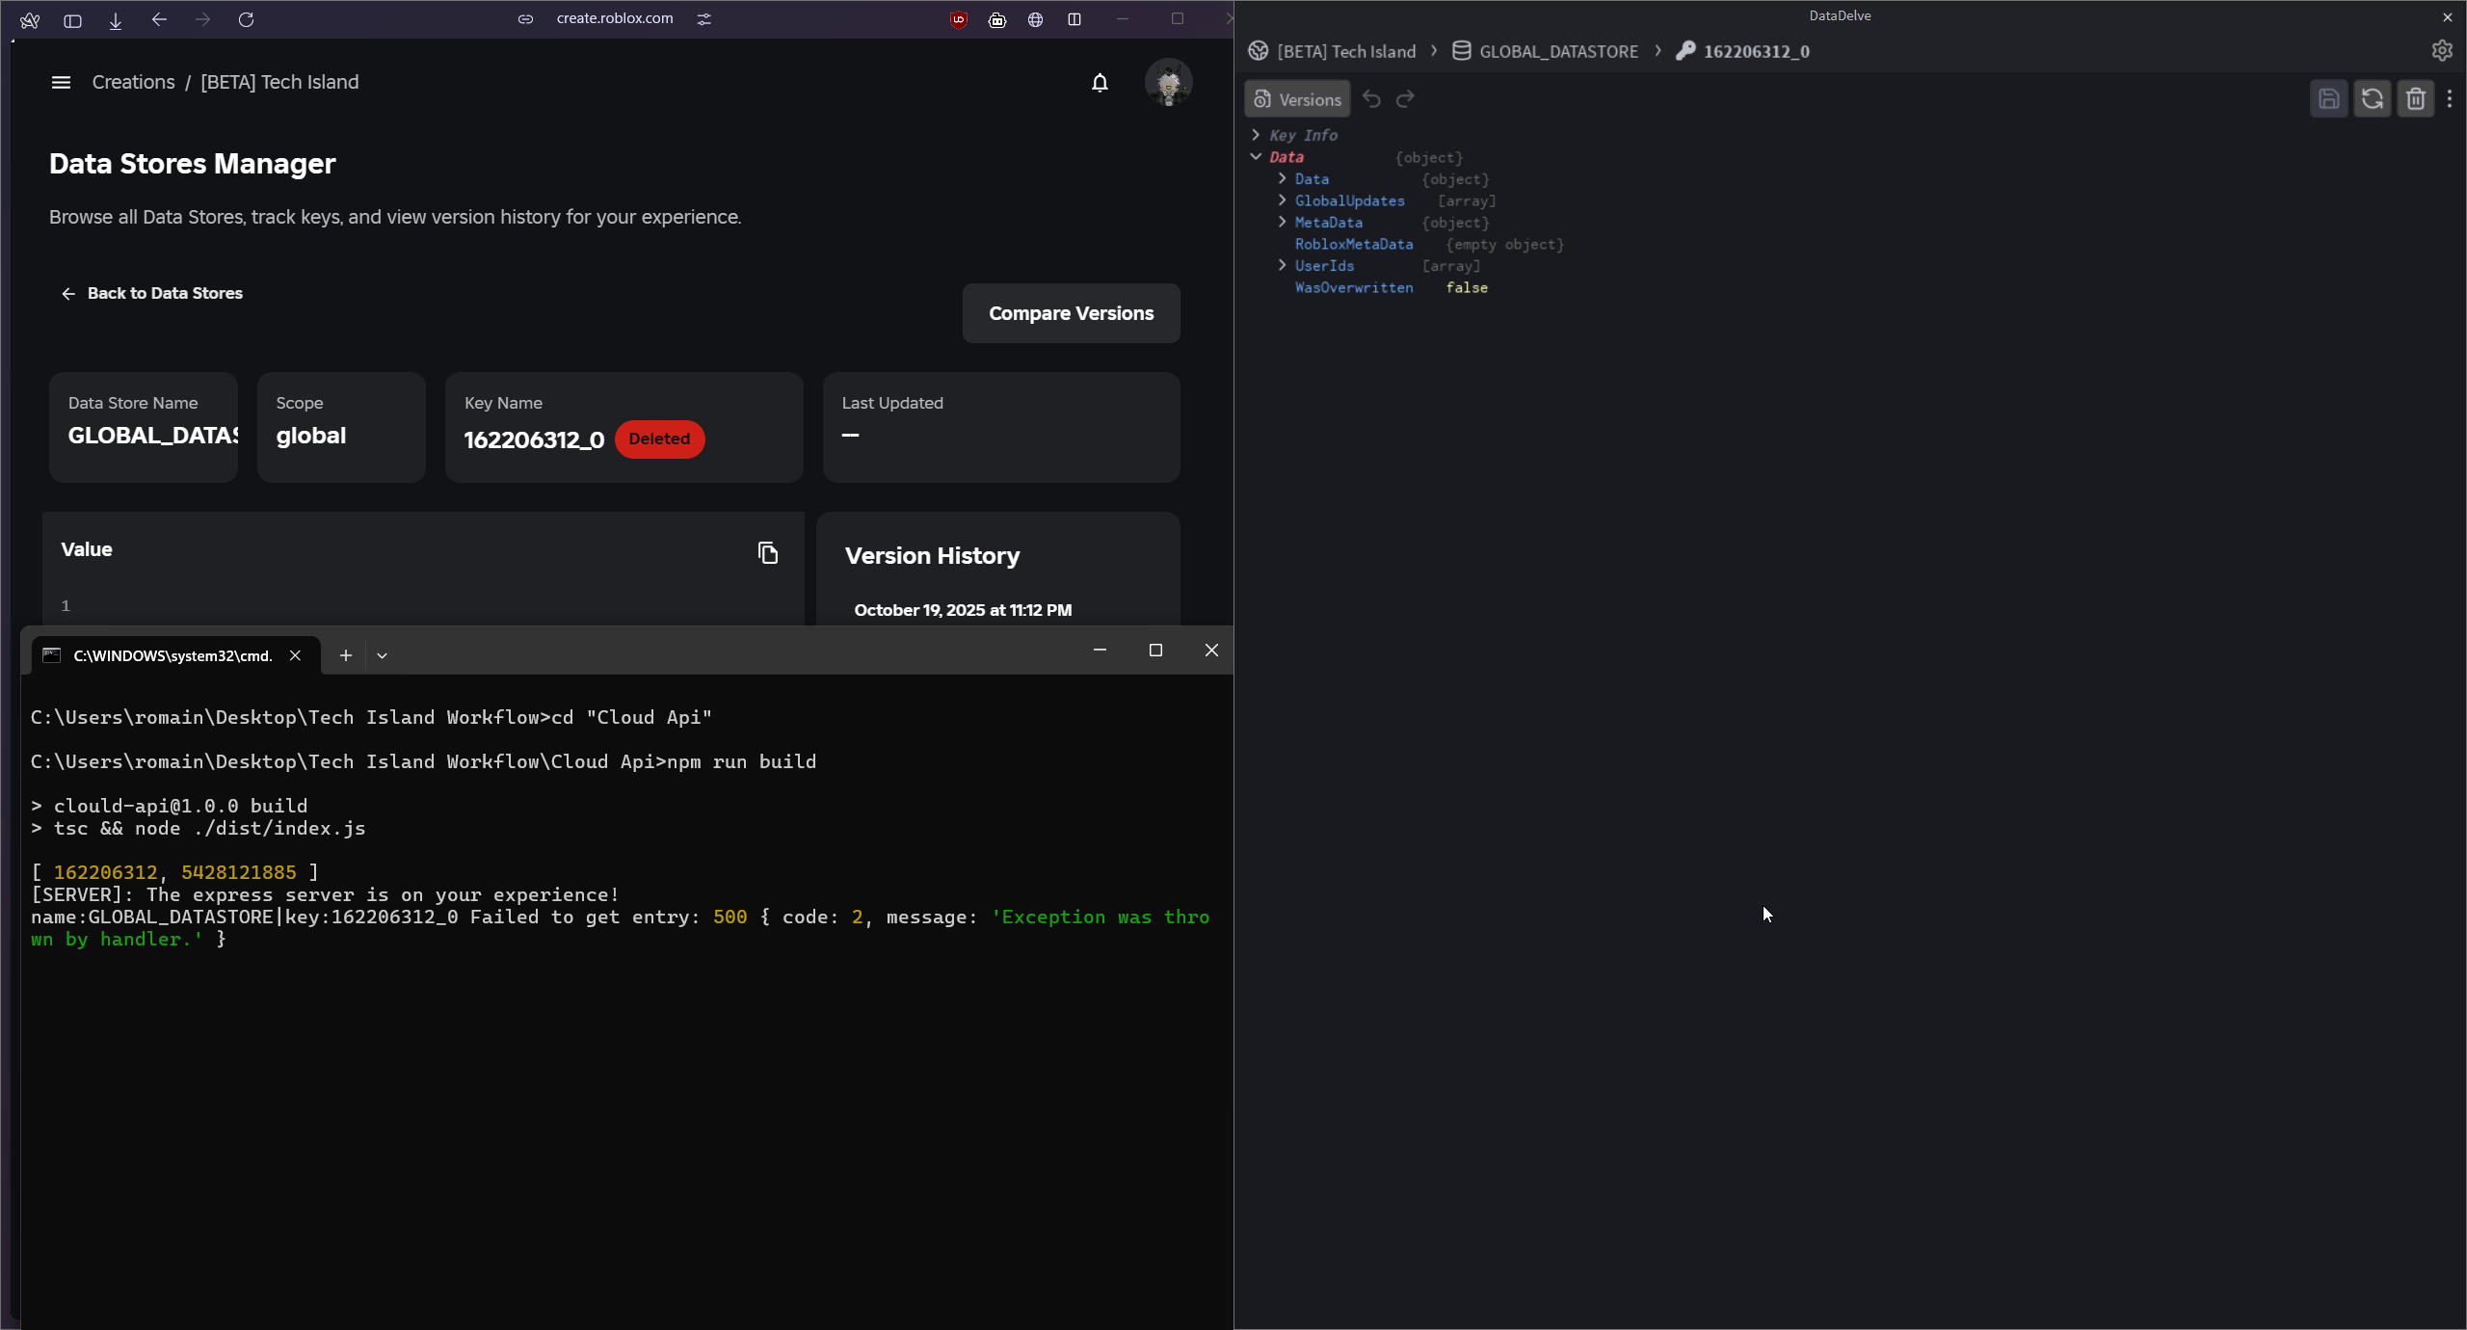
Task: Open the terminal profile dropdown arrow
Action: [382, 655]
